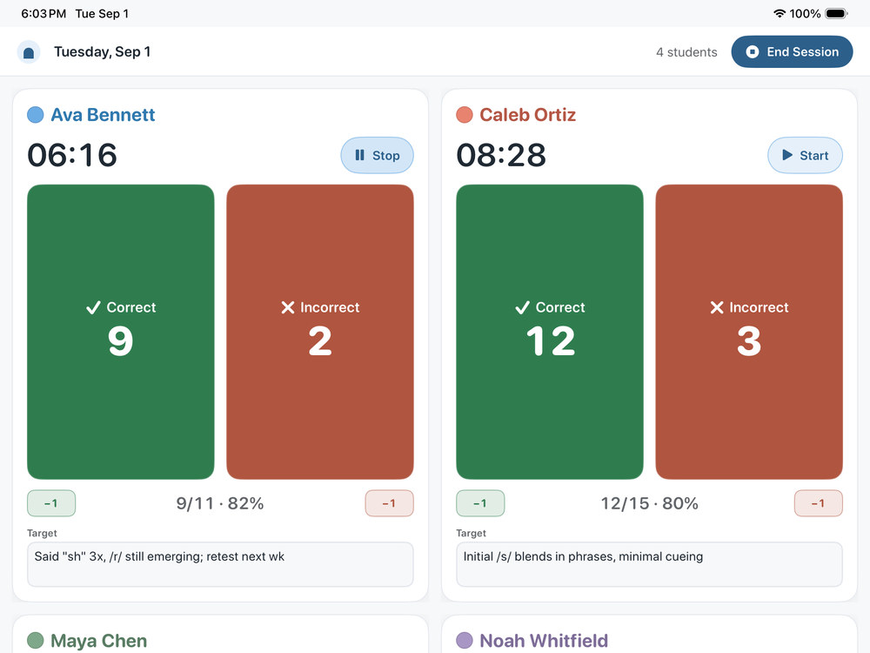Click the 'Tuesday, Sep 1' session date
The width and height of the screenshot is (870, 653).
click(102, 51)
